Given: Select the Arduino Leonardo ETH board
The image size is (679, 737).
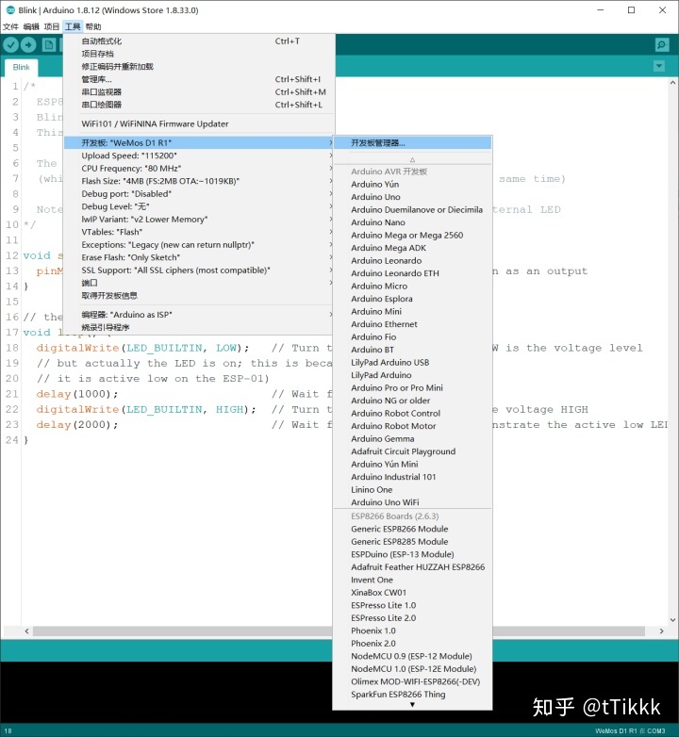Looking at the screenshot, I should pyautogui.click(x=412, y=273).
